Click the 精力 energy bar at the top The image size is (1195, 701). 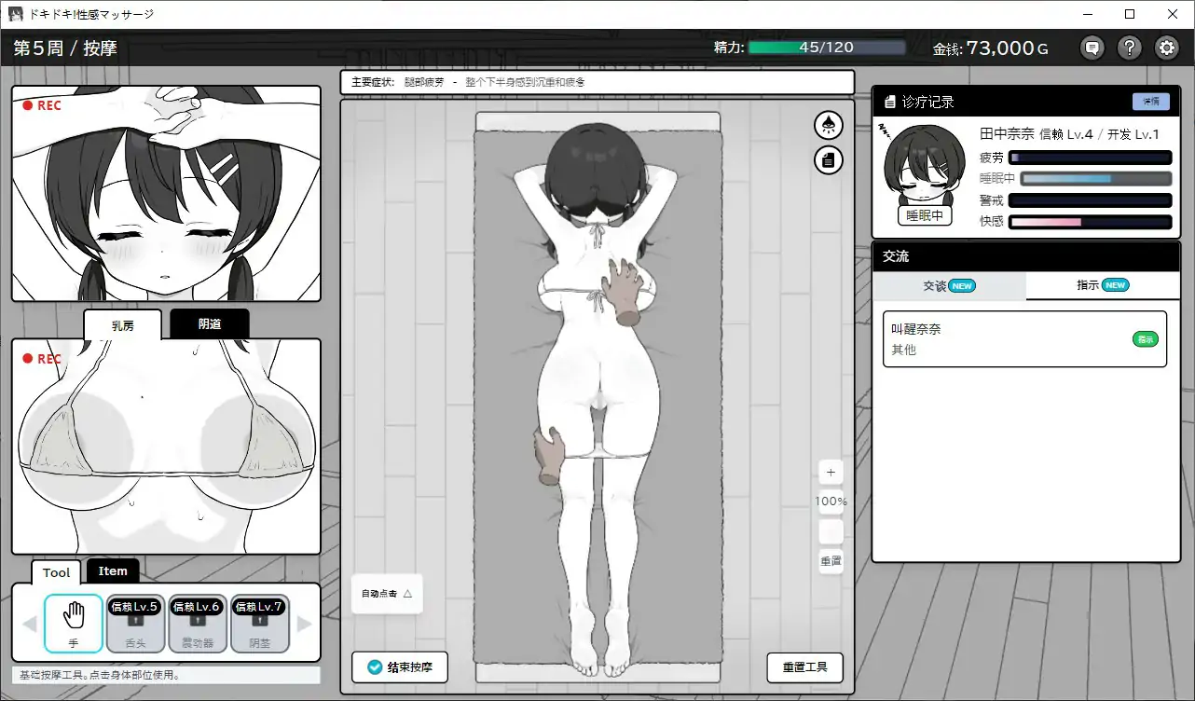pyautogui.click(x=828, y=47)
